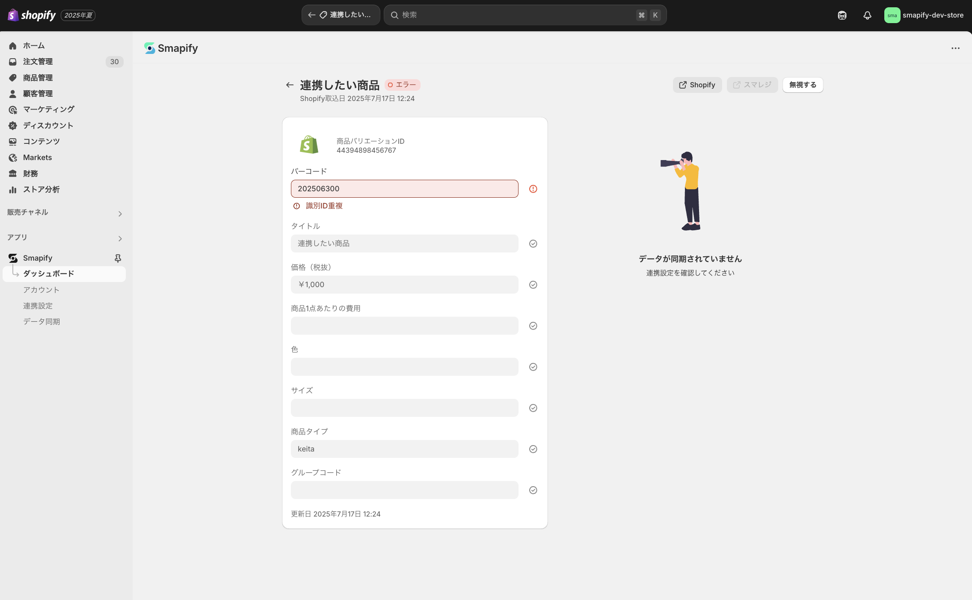Click the search magnifier icon
This screenshot has width=972, height=600.
394,15
